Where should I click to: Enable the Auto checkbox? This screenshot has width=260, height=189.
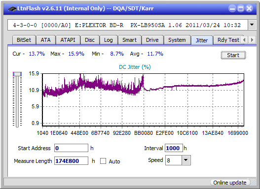[103, 161]
